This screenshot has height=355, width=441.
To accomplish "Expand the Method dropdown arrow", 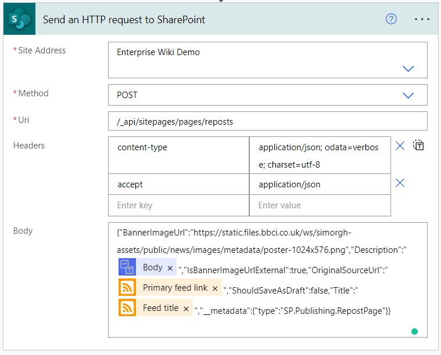I will click(408, 95).
